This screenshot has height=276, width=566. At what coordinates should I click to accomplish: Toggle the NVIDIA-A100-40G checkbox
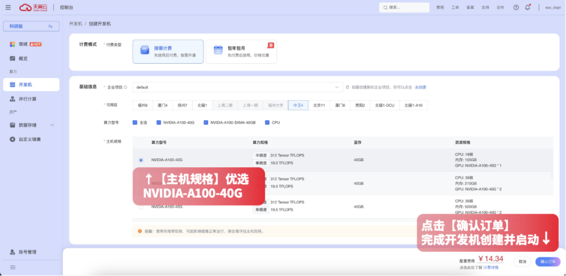pyautogui.click(x=158, y=122)
